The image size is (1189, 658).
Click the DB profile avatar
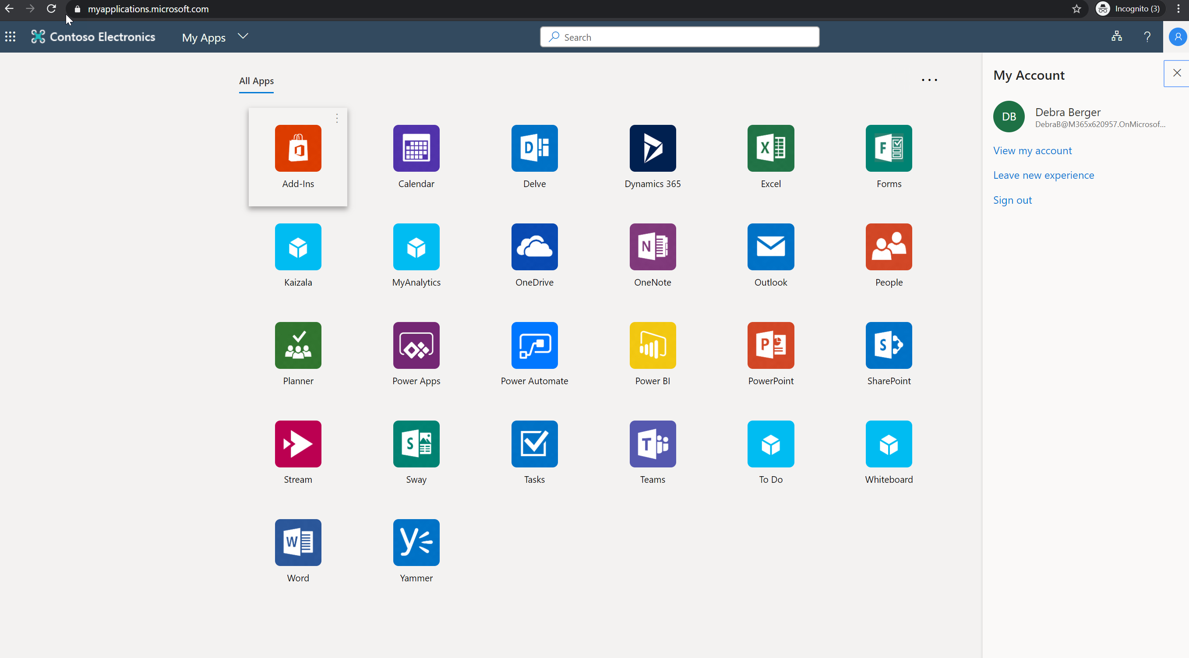1009,117
